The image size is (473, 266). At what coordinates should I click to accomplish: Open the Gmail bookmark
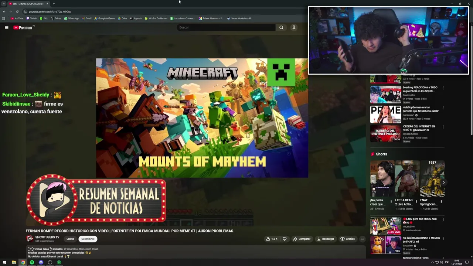point(86,18)
